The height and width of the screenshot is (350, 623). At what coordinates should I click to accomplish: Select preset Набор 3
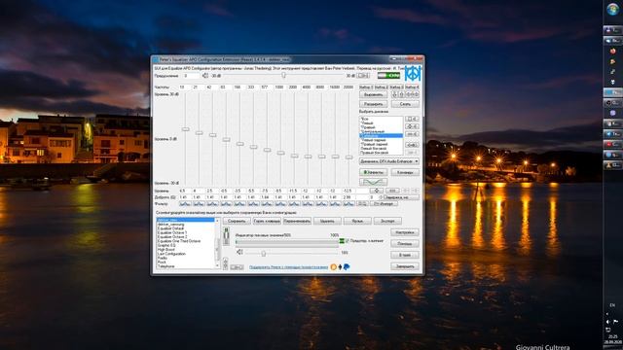point(396,87)
